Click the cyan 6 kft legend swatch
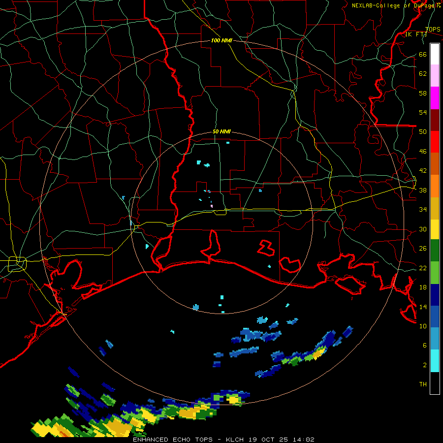The image size is (443, 443). 435,361
